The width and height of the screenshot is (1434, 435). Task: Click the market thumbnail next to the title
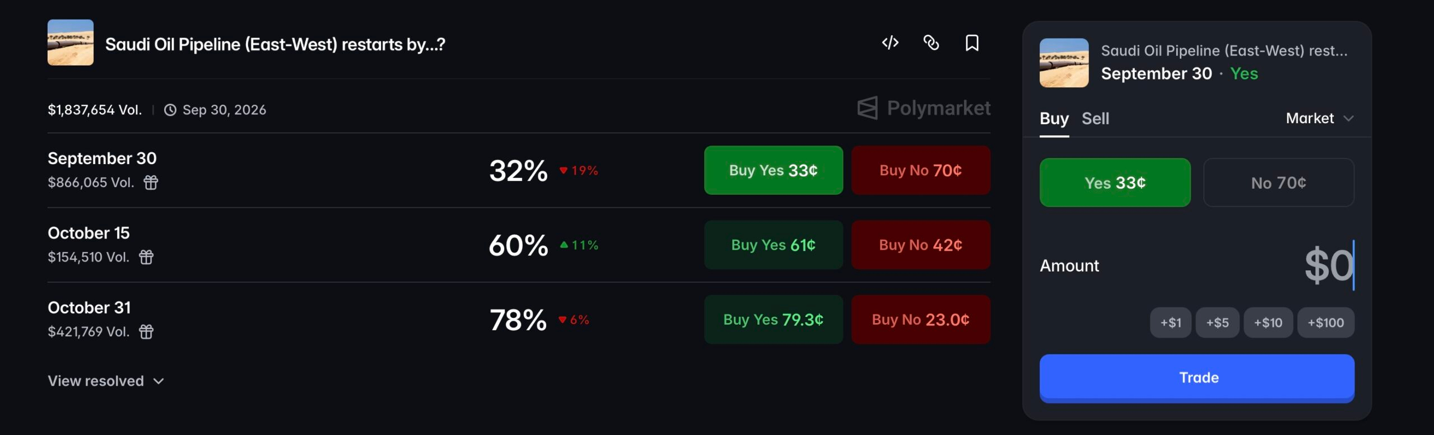pos(71,43)
